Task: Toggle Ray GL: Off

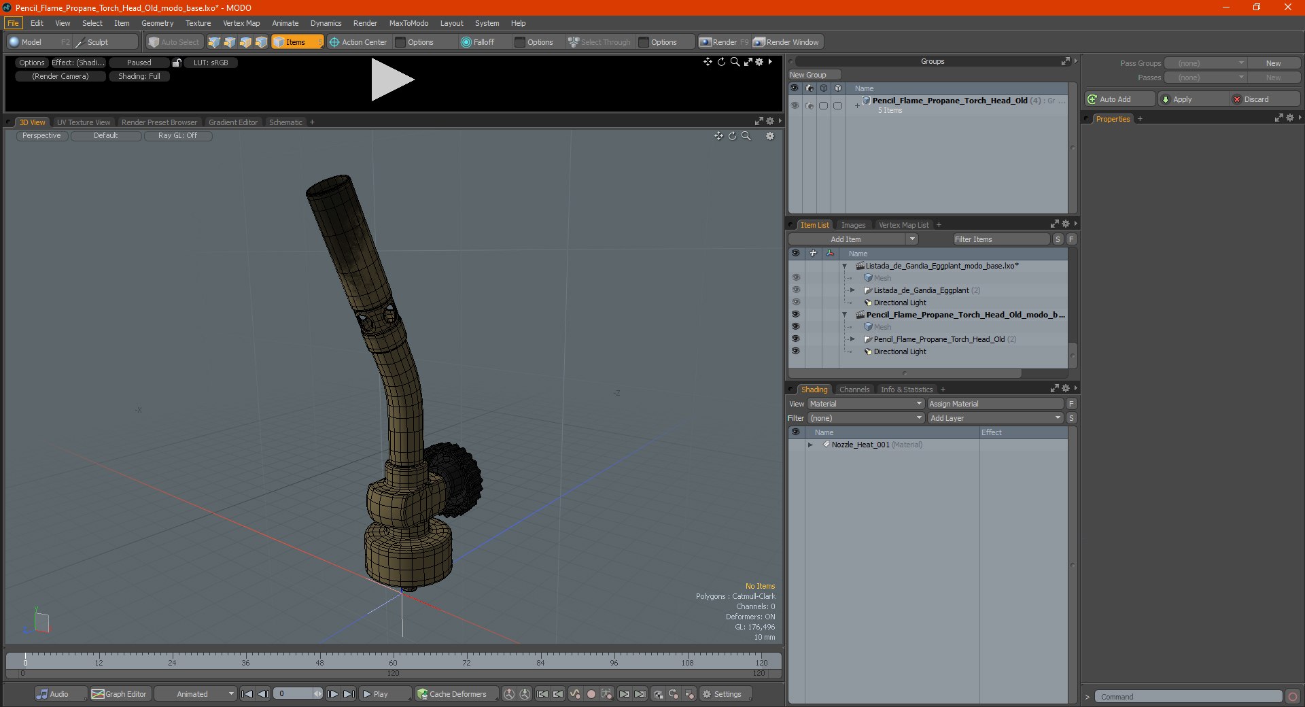Action: (177, 136)
